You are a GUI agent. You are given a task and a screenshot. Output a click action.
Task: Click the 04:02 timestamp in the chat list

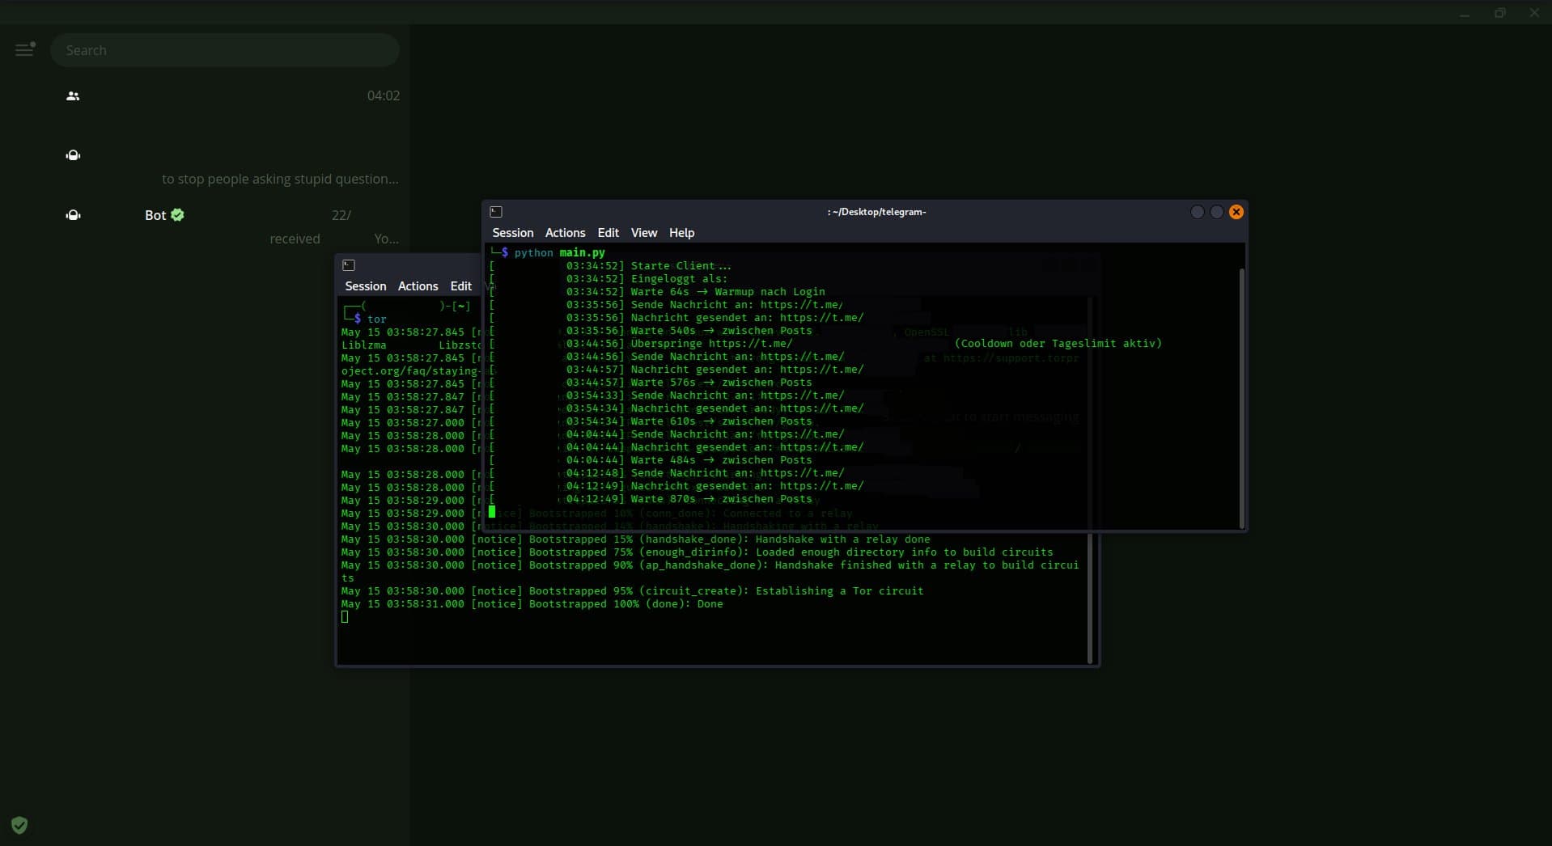point(384,95)
